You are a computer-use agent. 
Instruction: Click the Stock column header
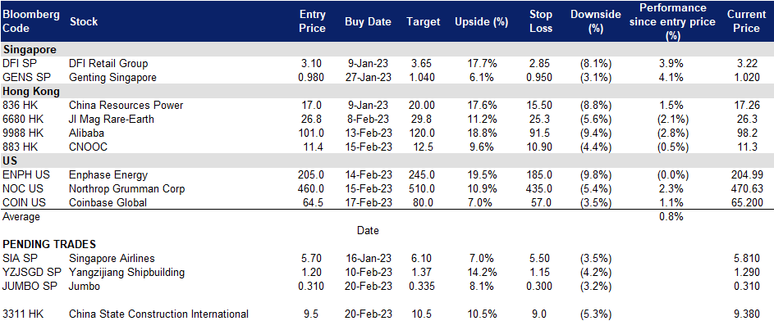[84, 22]
